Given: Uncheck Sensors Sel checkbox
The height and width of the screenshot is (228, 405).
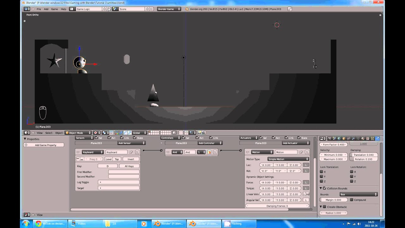Looking at the screenshot, I should [x=96, y=138].
